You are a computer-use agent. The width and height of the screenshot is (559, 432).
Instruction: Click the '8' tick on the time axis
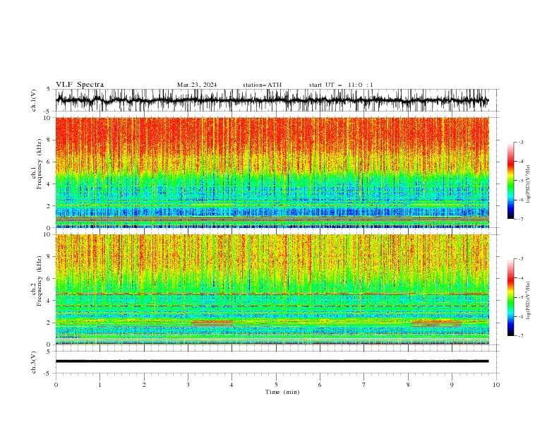point(408,385)
